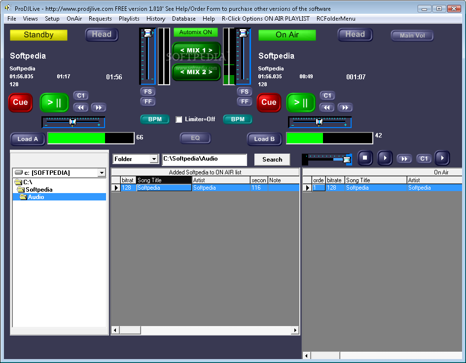466x363 pixels.
Task: Open the Views menu
Action: click(30, 19)
